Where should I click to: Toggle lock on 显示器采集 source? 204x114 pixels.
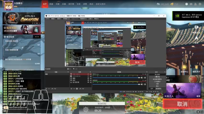[91, 82]
